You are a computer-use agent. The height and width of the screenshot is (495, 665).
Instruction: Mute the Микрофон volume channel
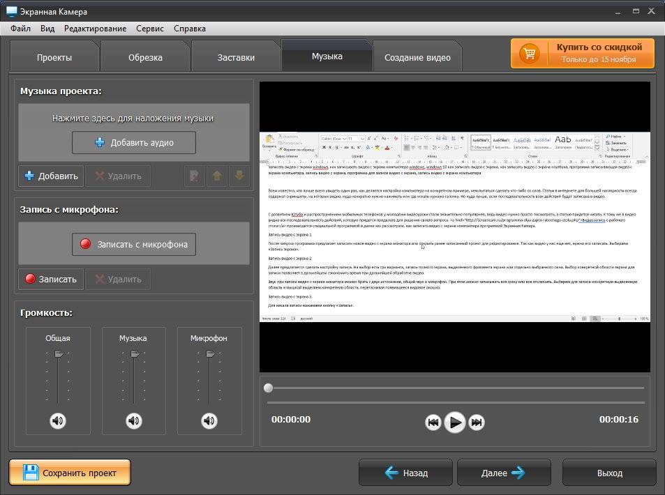tap(209, 420)
